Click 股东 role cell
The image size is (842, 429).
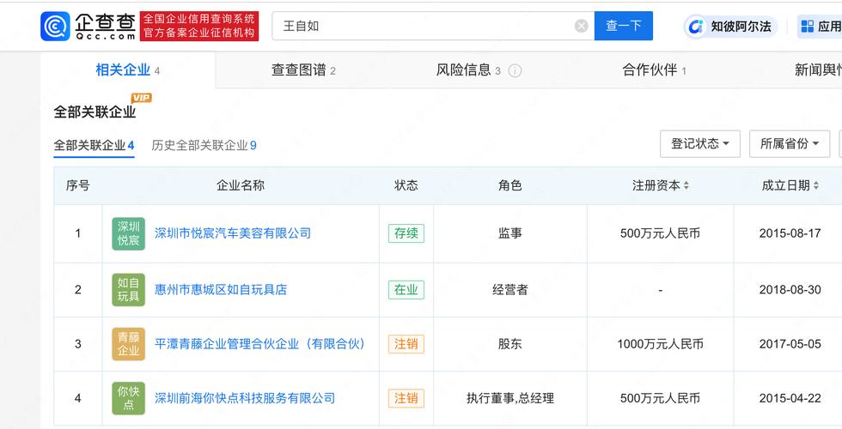coord(510,344)
